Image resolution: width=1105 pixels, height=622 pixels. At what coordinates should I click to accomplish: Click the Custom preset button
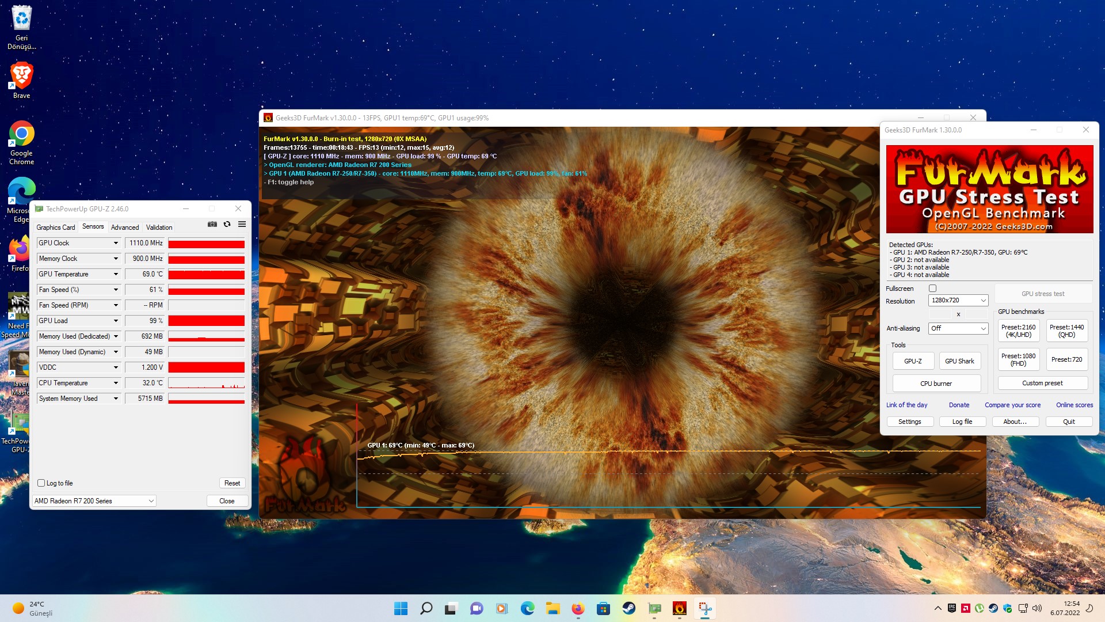(1043, 384)
